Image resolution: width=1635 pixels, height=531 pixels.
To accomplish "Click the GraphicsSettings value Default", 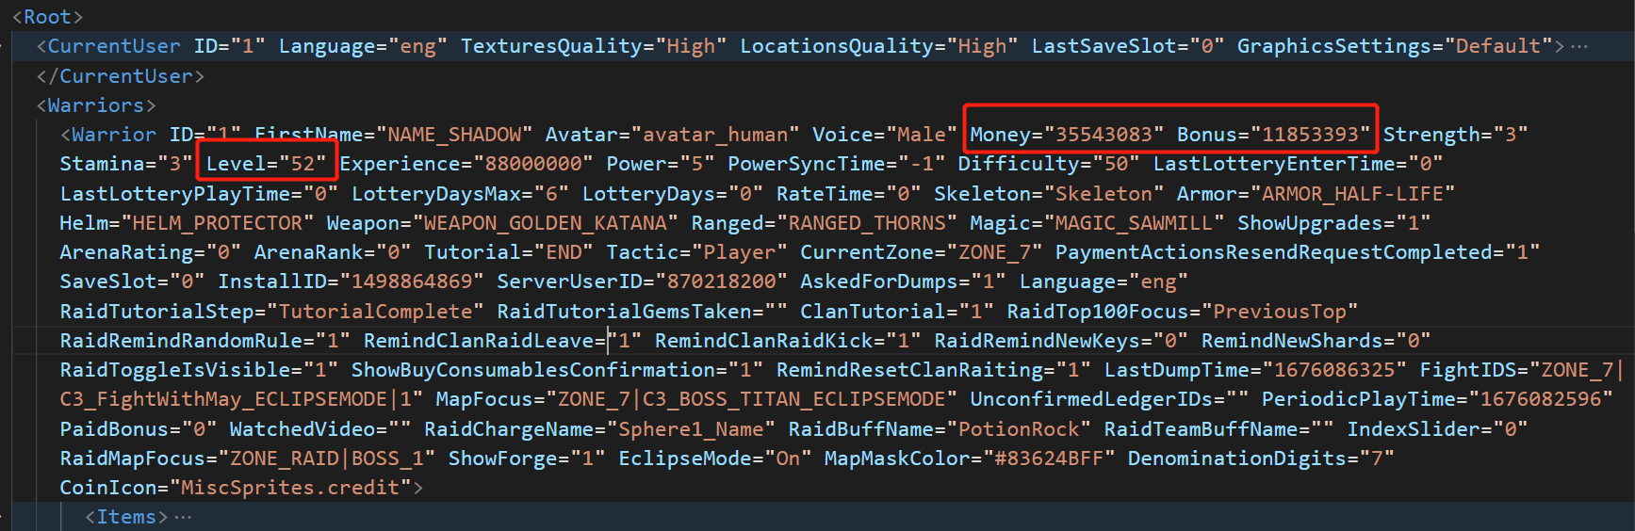I will pyautogui.click(x=1498, y=46).
